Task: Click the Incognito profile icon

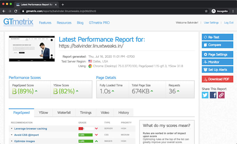Action: pyautogui.click(x=214, y=11)
